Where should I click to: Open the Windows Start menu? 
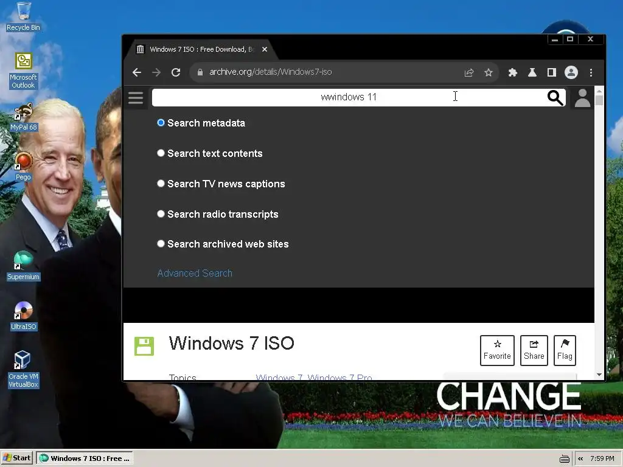pos(17,458)
